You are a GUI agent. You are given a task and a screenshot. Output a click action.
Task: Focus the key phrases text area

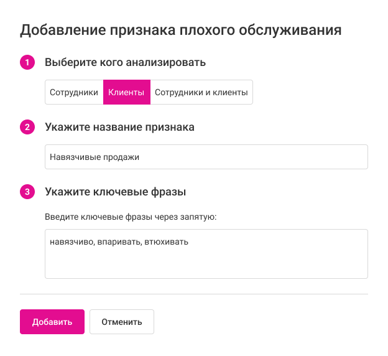click(206, 261)
